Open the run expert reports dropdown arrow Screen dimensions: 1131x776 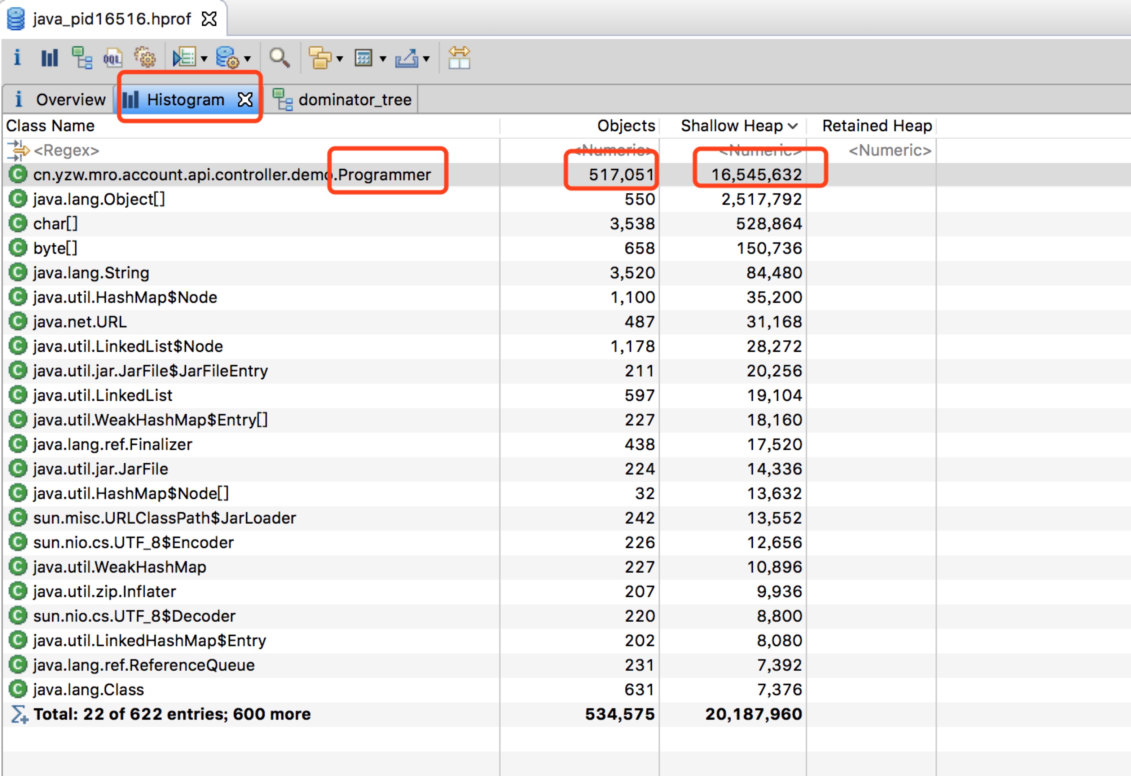click(204, 59)
